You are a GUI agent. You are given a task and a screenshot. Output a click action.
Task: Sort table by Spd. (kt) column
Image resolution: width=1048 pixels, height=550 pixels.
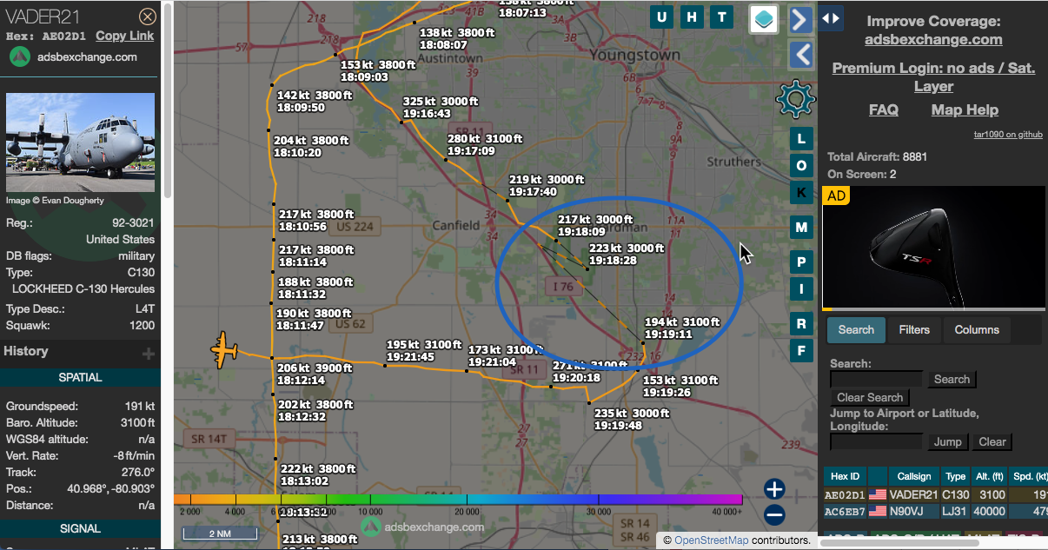1029,476
